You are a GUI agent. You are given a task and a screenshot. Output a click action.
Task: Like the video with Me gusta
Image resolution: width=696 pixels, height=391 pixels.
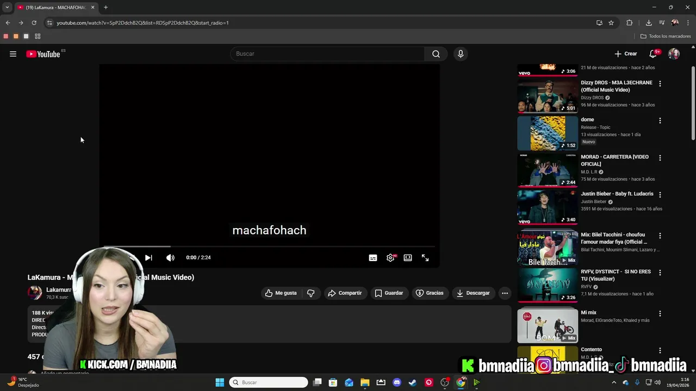pyautogui.click(x=281, y=293)
